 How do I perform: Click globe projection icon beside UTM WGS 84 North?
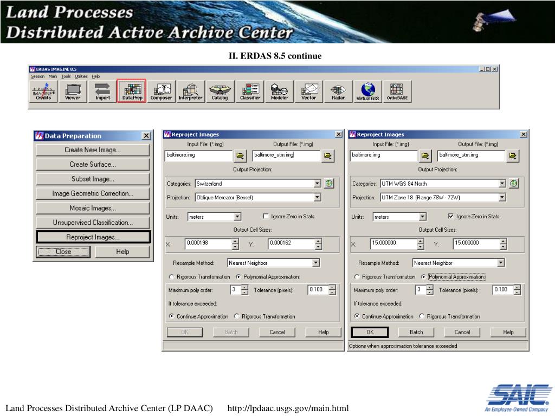[x=514, y=183]
